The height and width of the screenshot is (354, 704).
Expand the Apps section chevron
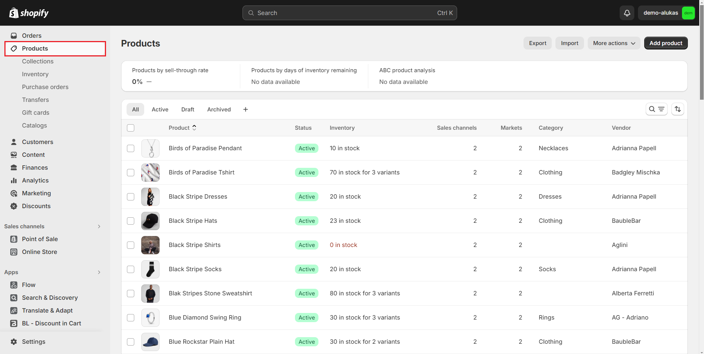99,272
